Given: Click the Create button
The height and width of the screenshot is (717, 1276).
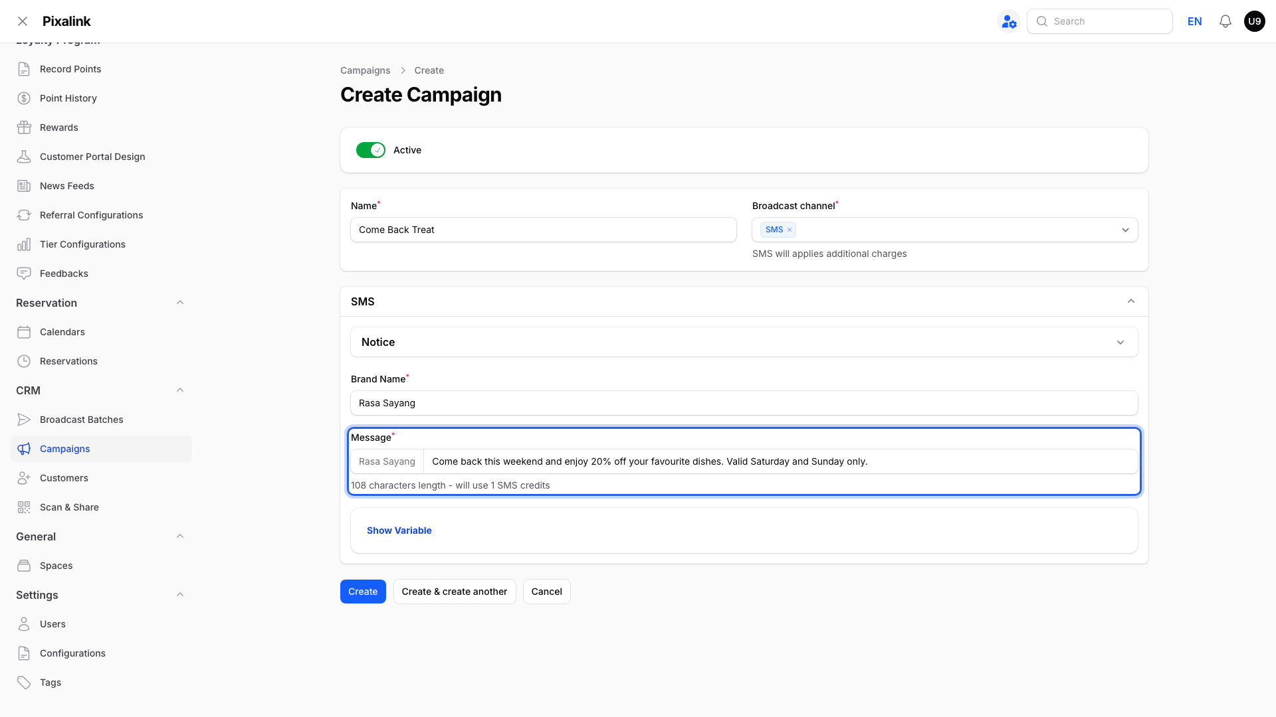Looking at the screenshot, I should pos(363,592).
